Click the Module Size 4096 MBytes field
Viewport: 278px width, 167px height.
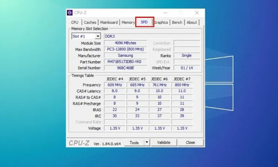coord(125,43)
